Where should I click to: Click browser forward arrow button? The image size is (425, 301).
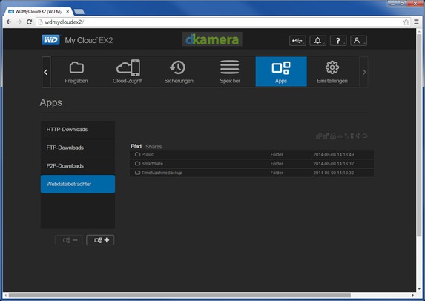tap(19, 22)
